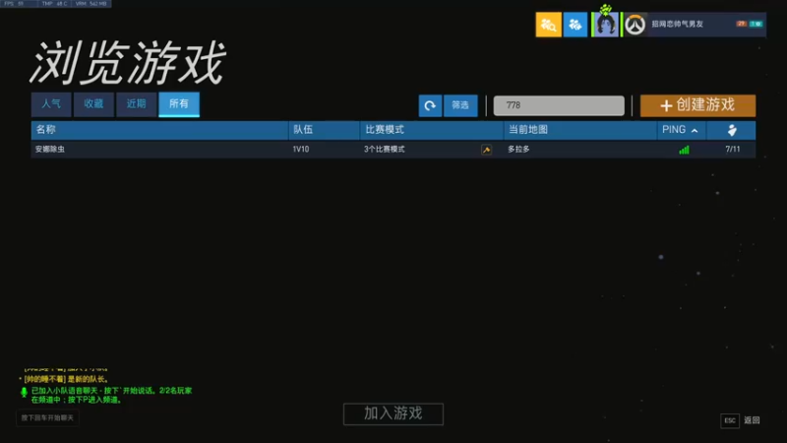Click the workshop icon in 安娜除虫 row
This screenshot has height=443, width=787.
click(486, 150)
